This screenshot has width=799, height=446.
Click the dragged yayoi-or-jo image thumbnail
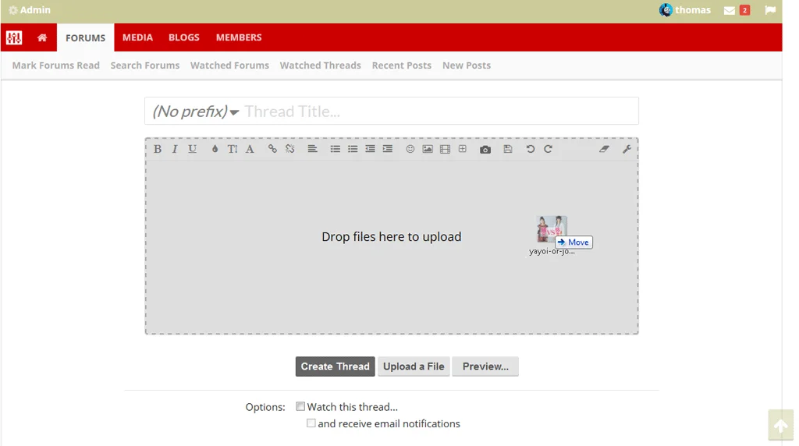tap(552, 228)
